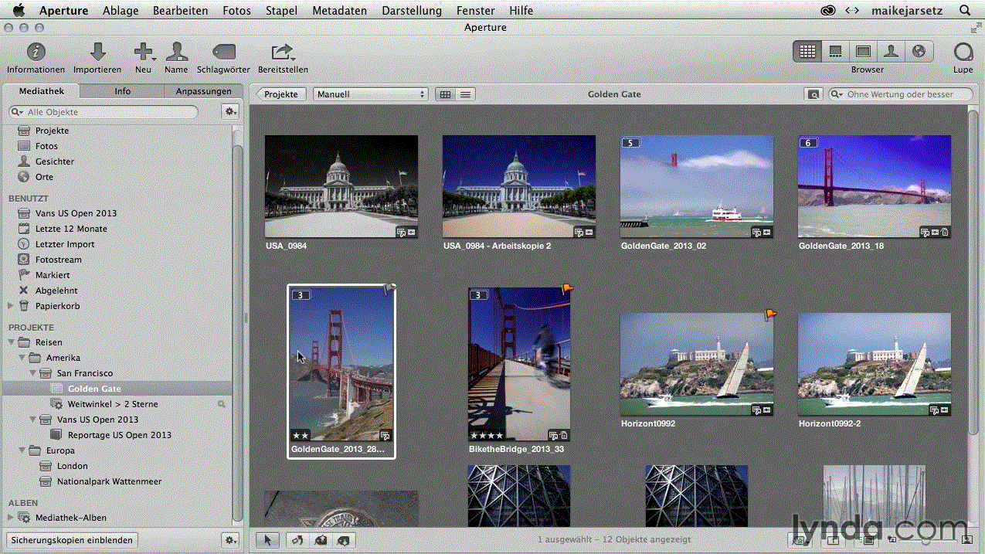Screen dimensions: 985x554
Task: Switch browser to list view
Action: pos(465,94)
